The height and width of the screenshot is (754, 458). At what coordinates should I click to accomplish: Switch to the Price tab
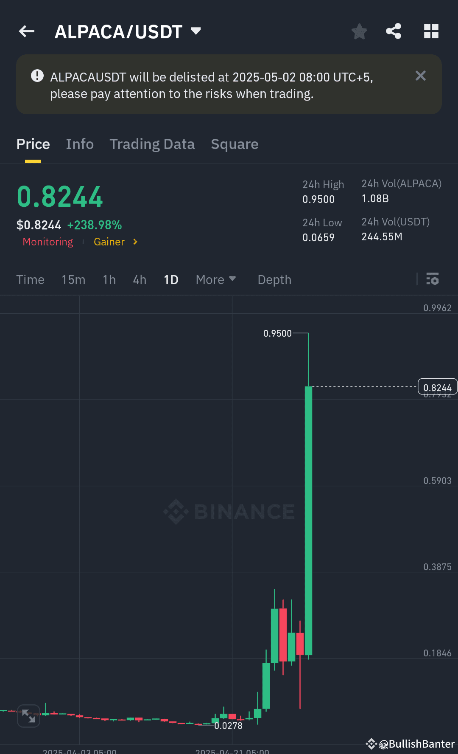(33, 144)
